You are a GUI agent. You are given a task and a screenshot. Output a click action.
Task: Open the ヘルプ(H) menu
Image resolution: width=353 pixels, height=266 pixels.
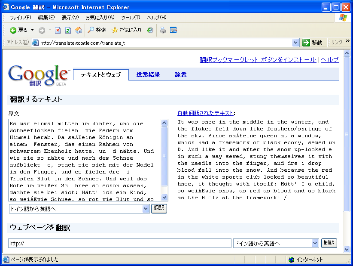(156, 17)
